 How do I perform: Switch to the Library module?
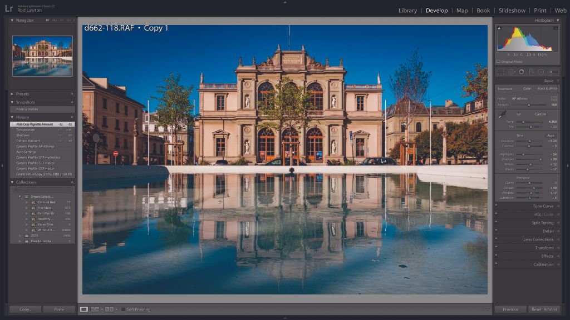click(408, 10)
